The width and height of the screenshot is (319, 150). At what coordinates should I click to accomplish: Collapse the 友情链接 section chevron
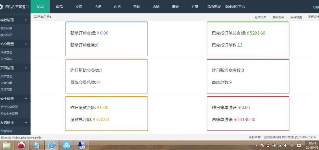pos(26,122)
